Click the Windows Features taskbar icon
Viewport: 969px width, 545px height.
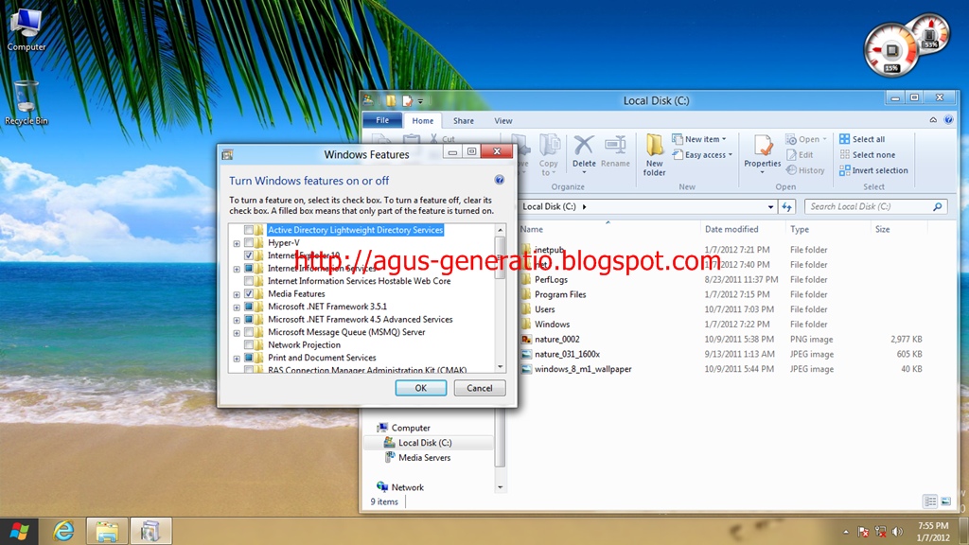click(x=150, y=531)
